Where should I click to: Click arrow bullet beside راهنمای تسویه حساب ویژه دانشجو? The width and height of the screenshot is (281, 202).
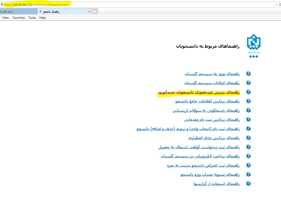pos(248,174)
